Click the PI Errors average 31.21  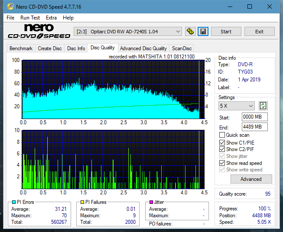(x=61, y=209)
